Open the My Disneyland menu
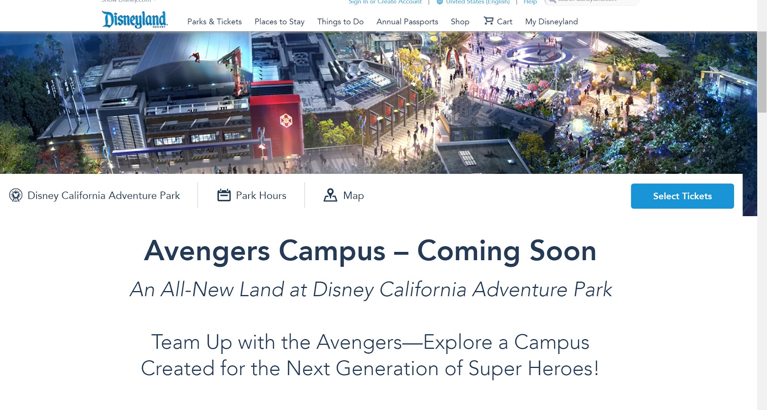 [x=551, y=22]
